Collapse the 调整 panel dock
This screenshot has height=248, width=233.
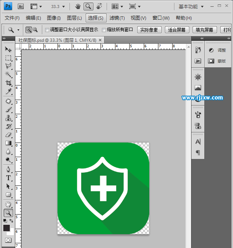tap(229, 38)
